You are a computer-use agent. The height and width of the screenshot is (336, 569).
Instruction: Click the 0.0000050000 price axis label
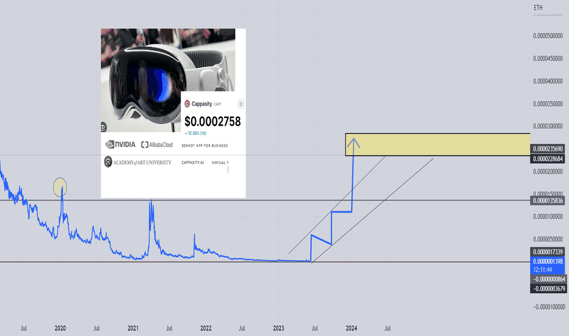coord(548,239)
